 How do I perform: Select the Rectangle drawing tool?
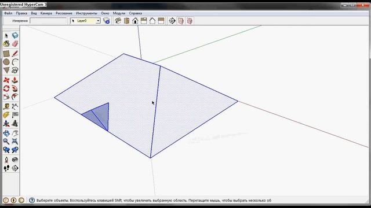6,54
